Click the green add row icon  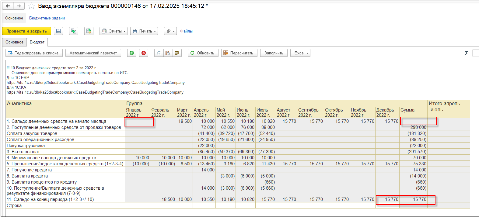click(x=132, y=53)
